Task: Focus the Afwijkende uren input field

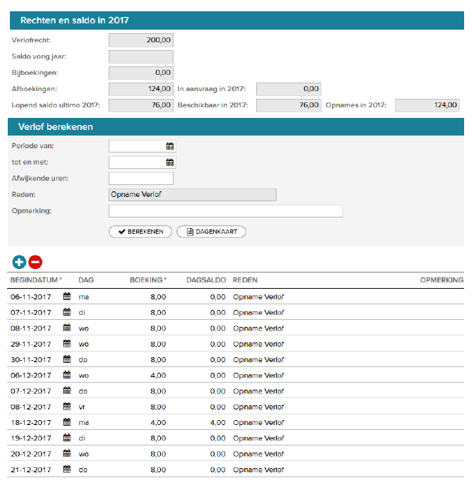Action: pos(140,179)
